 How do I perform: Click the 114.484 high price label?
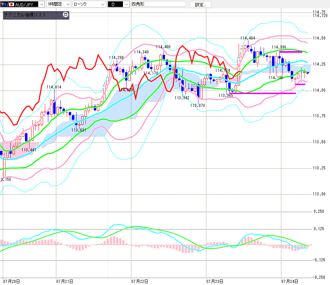tap(247, 38)
